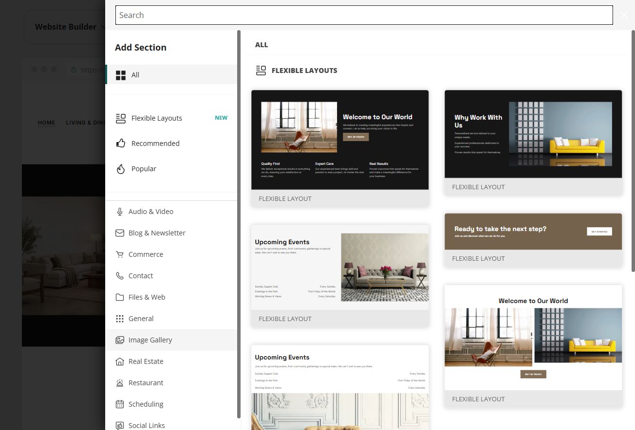Click the NEW badge beside Flexible Layouts

click(221, 118)
